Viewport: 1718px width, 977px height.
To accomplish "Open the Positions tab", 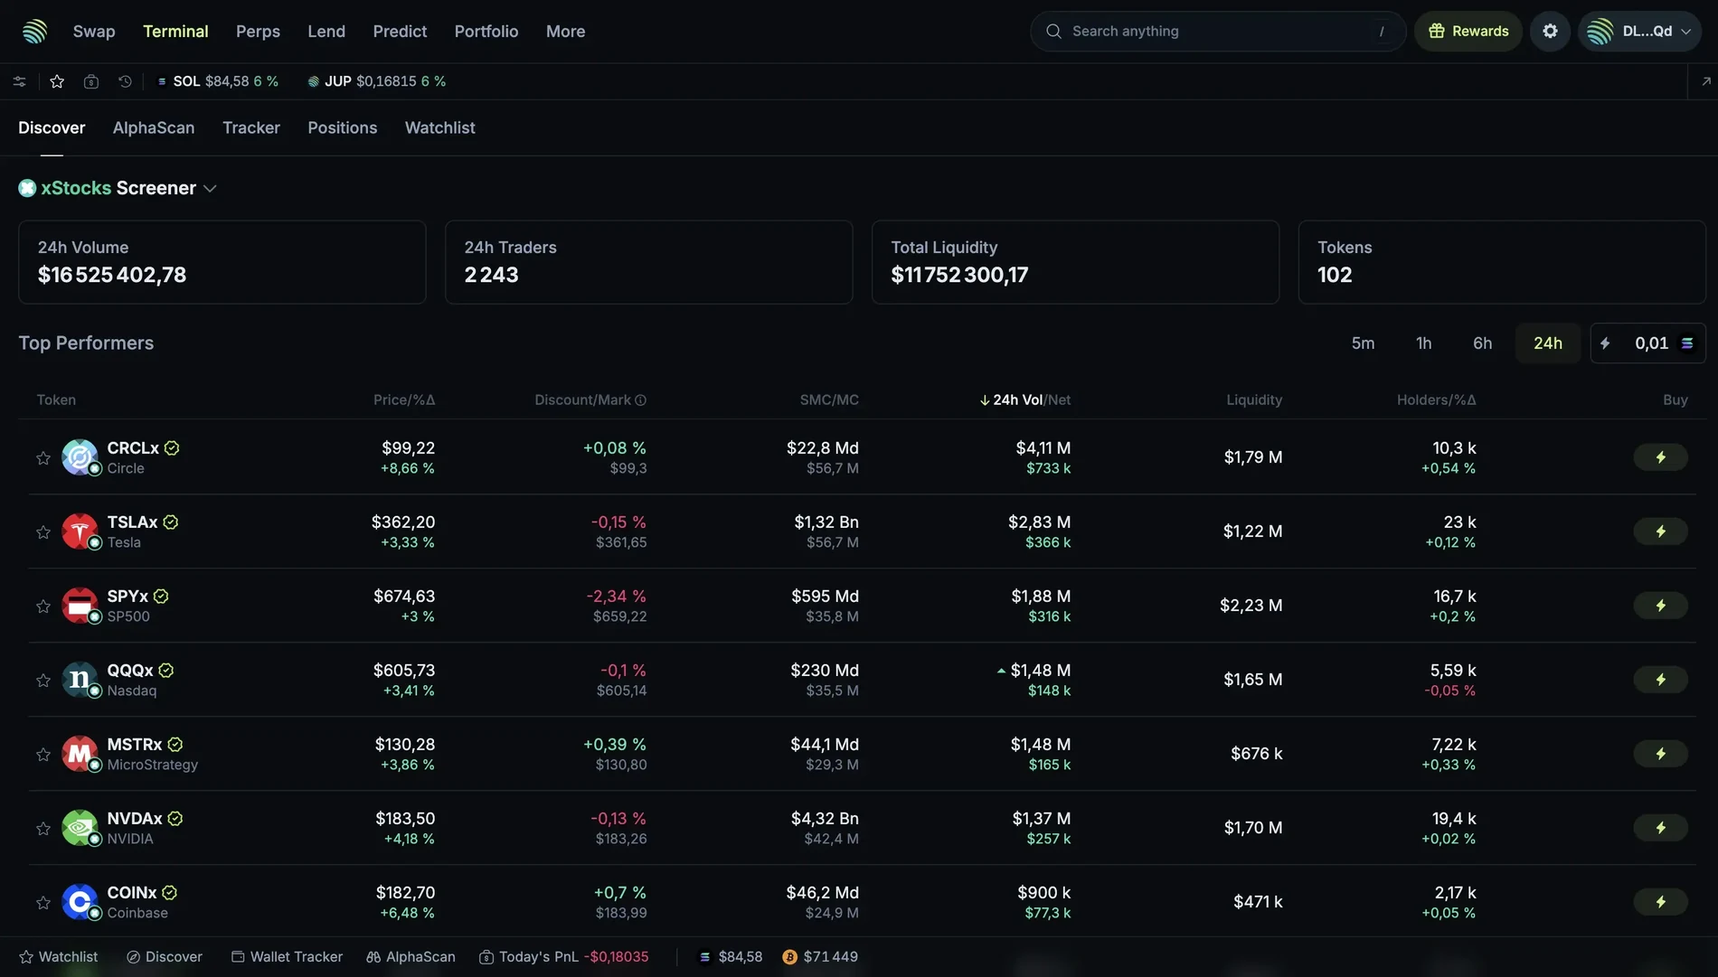I will click(342, 127).
